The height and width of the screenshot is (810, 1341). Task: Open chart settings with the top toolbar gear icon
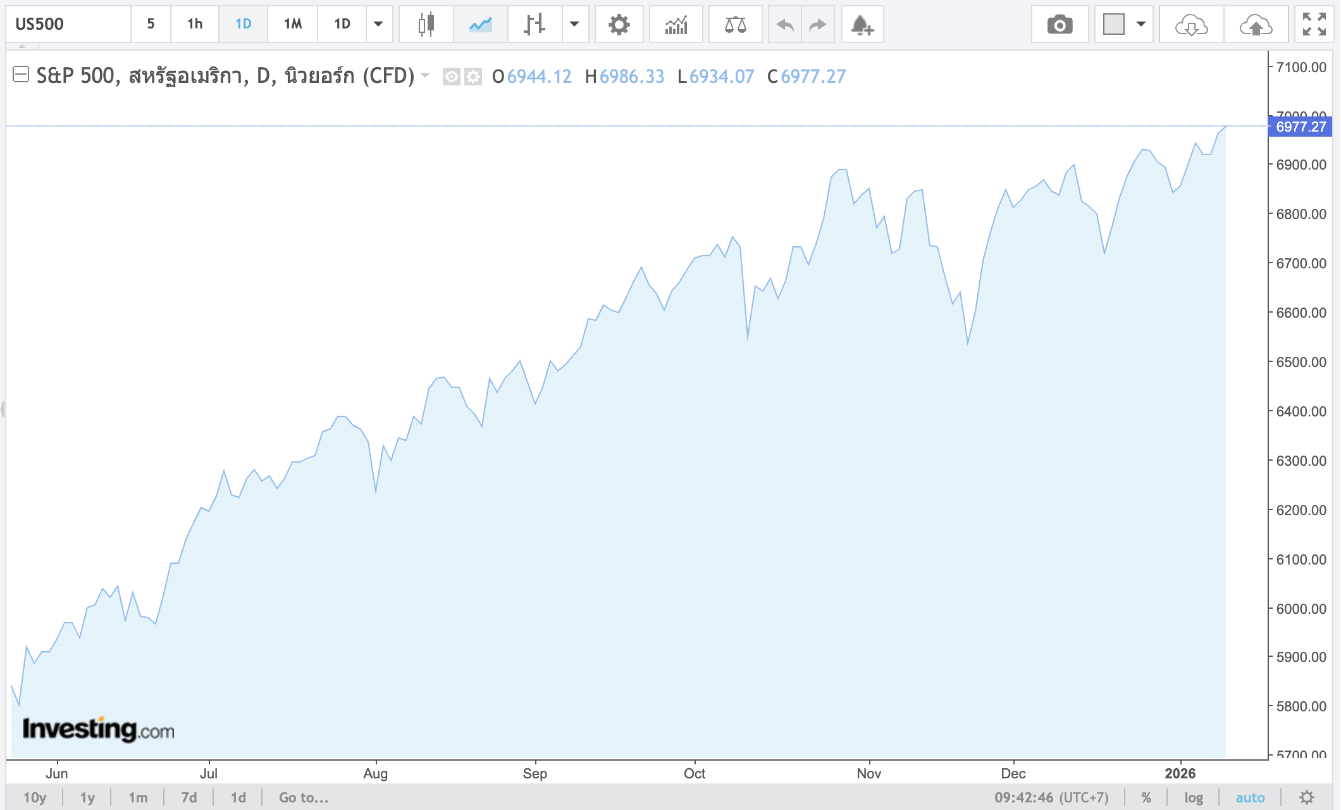pyautogui.click(x=619, y=25)
